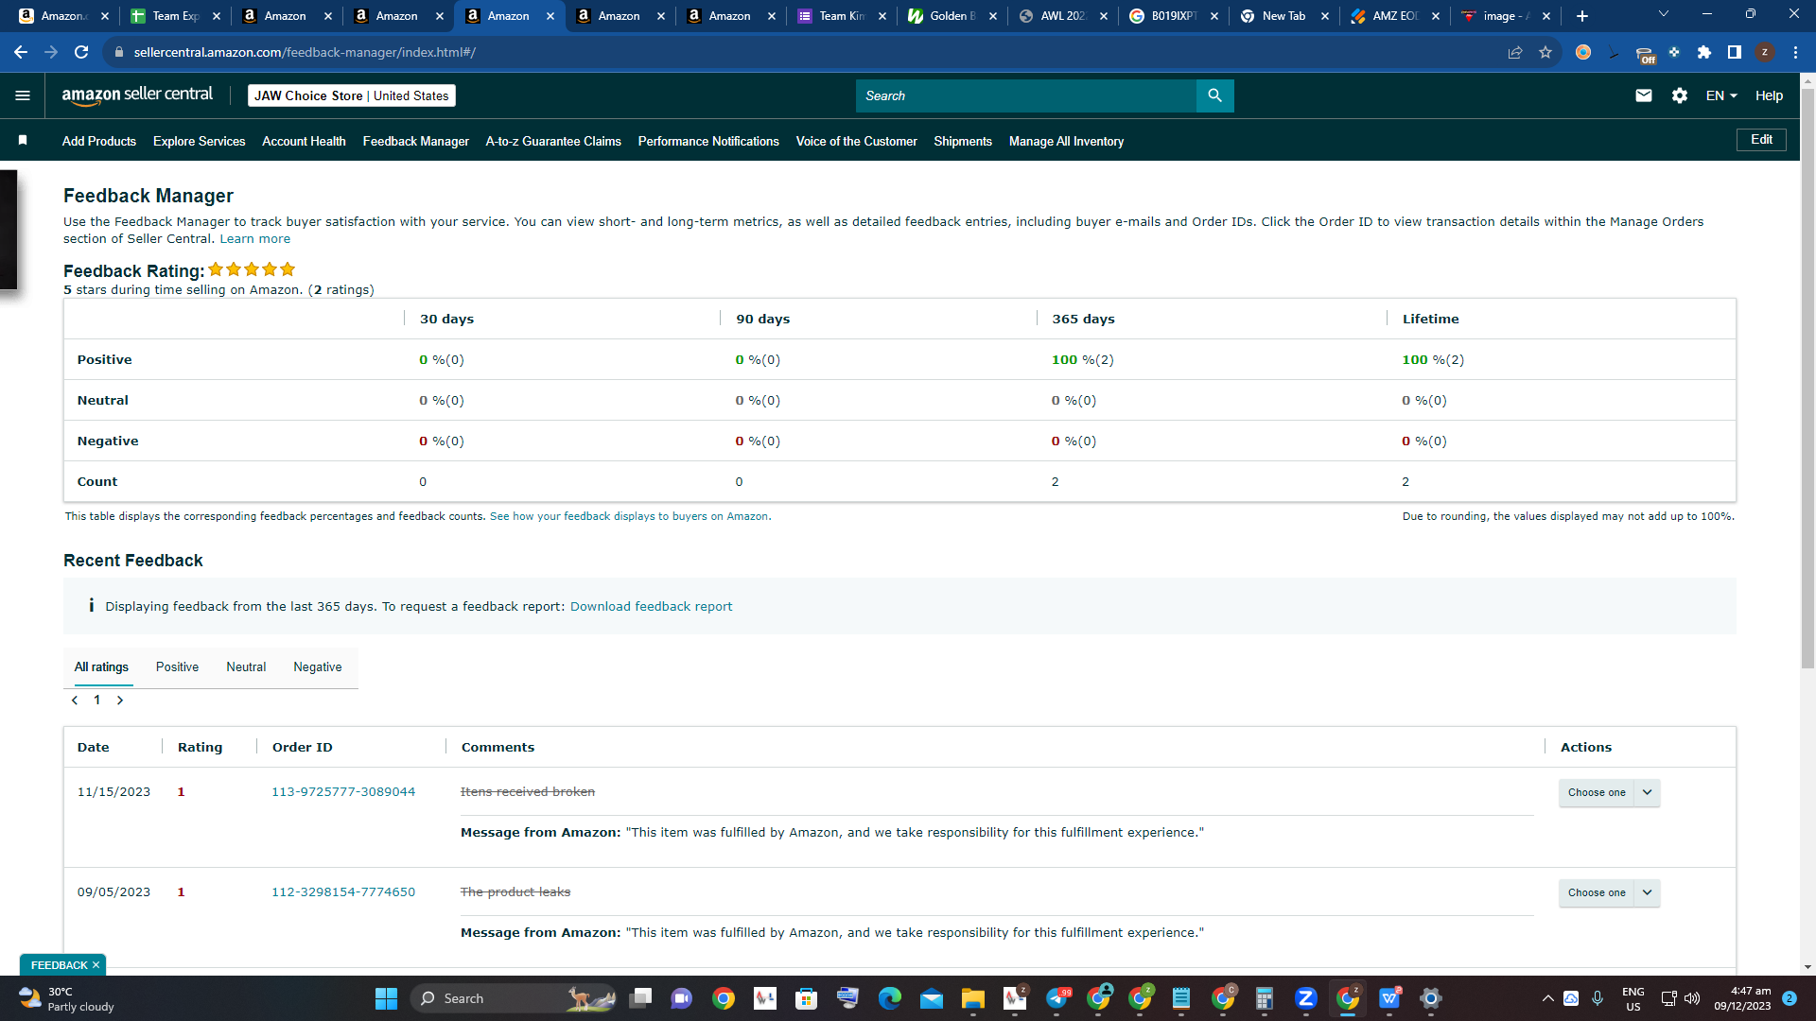Open See how your feedback displays link
The height and width of the screenshot is (1021, 1816).
coord(630,516)
